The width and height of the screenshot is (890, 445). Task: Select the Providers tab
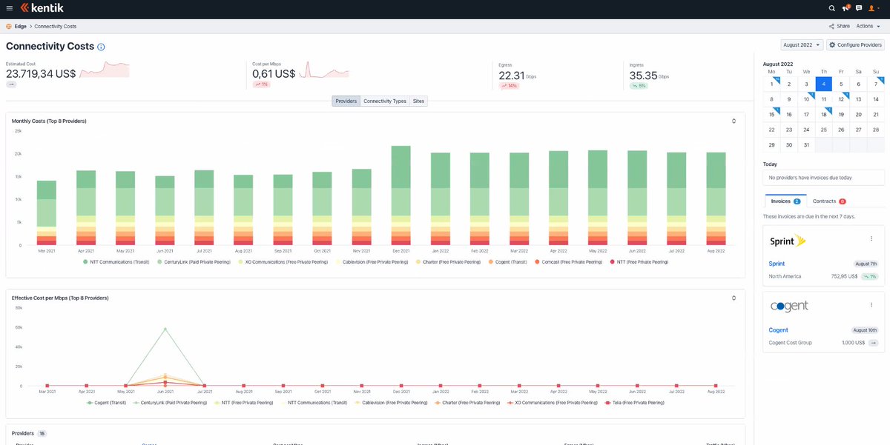[x=346, y=101]
